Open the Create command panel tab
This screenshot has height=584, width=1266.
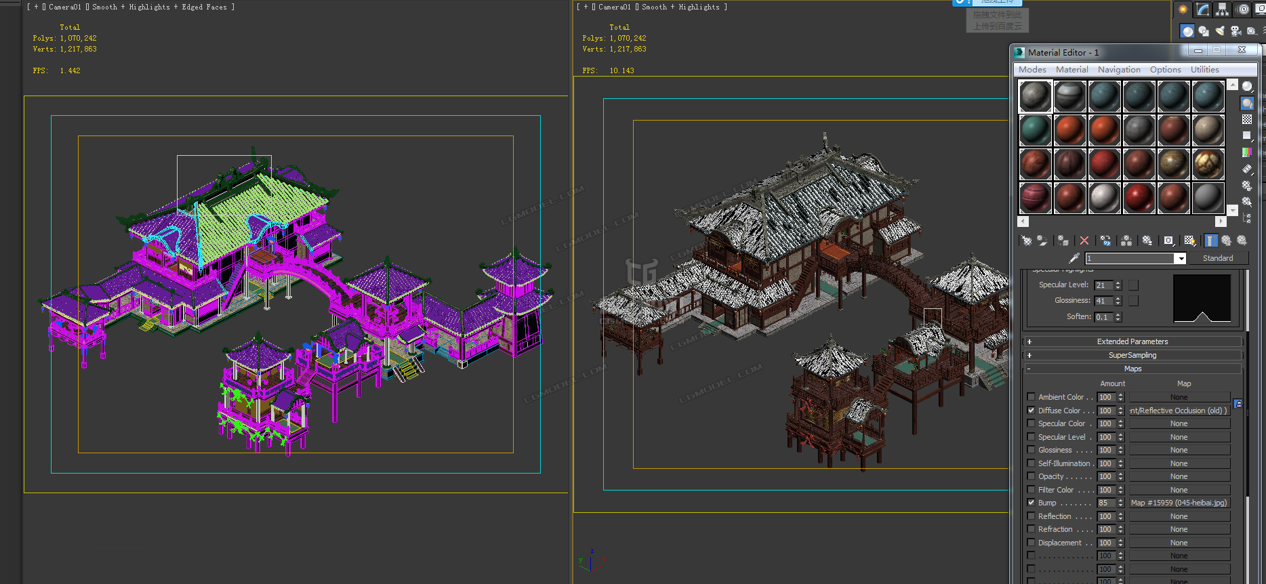coord(1183,9)
